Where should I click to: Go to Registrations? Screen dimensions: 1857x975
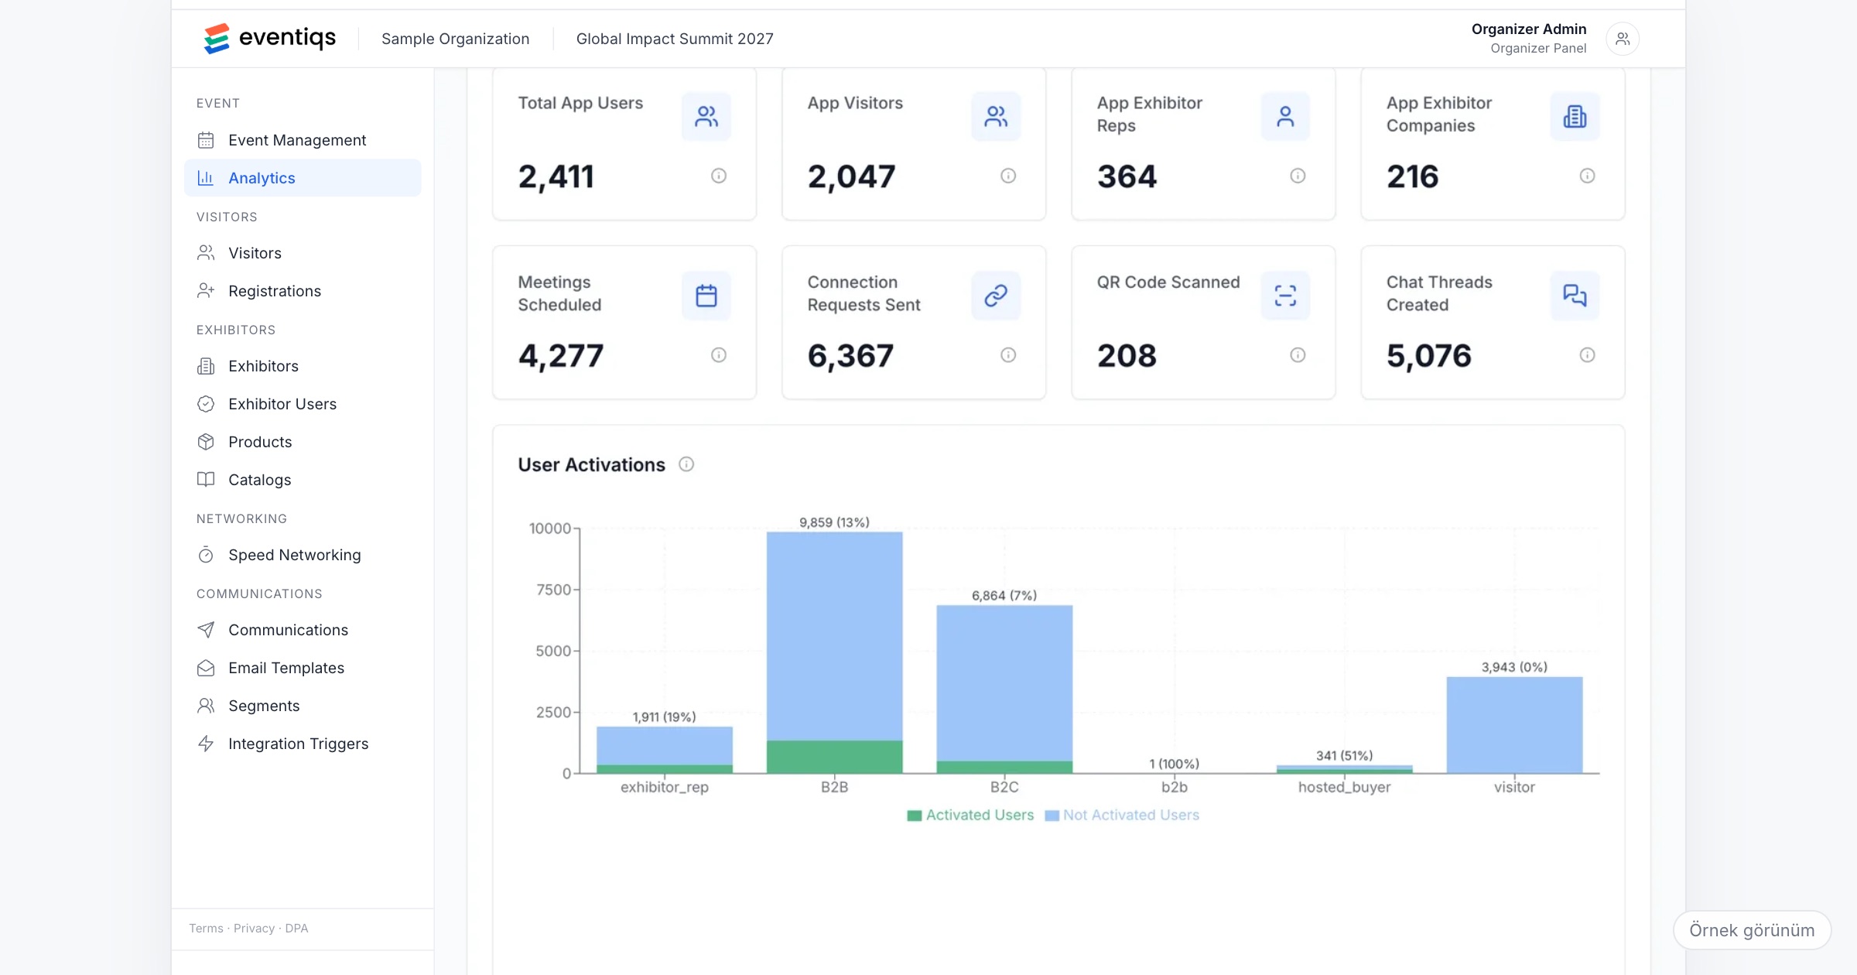pos(303,291)
